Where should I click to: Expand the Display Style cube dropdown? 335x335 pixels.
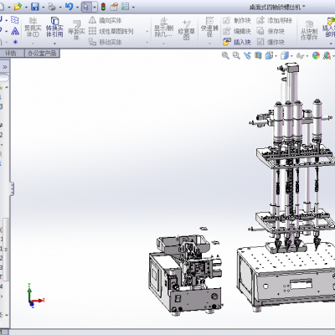tap(291, 56)
